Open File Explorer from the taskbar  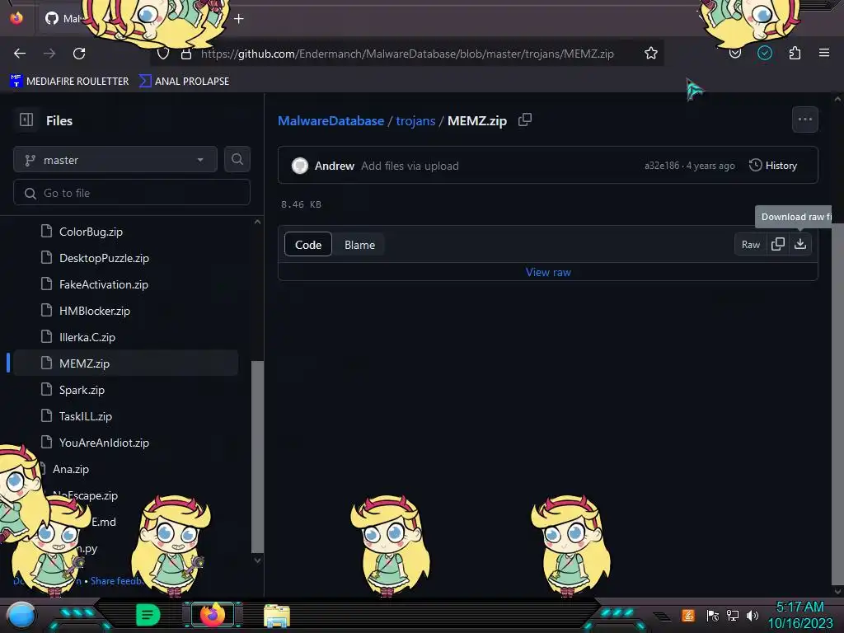coord(277,616)
